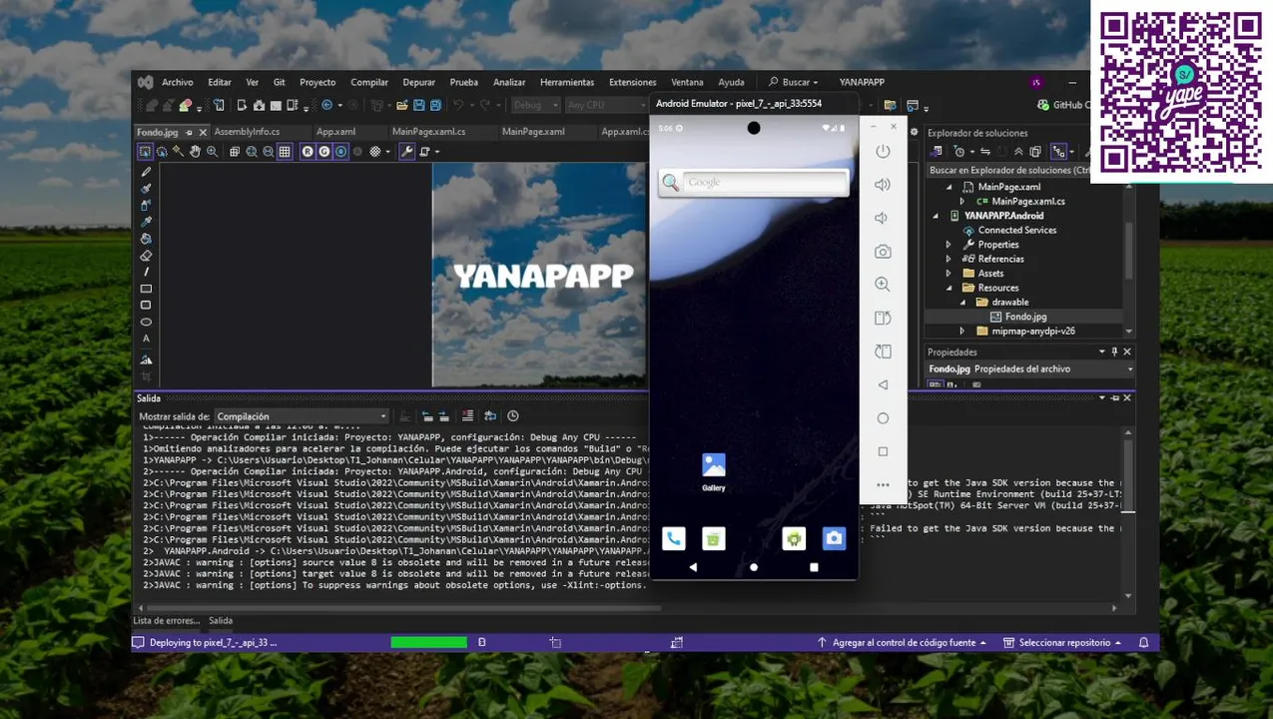
Task: Click emulator sidebar Overview square
Action: click(x=883, y=451)
